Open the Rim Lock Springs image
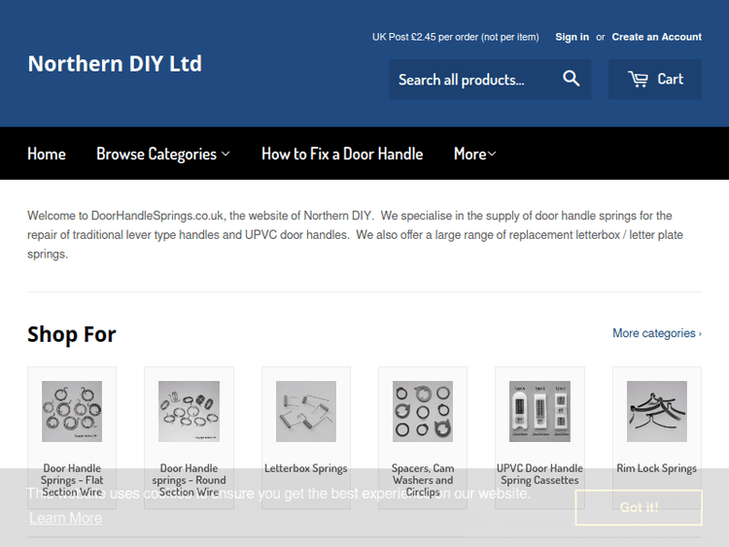 (x=657, y=411)
